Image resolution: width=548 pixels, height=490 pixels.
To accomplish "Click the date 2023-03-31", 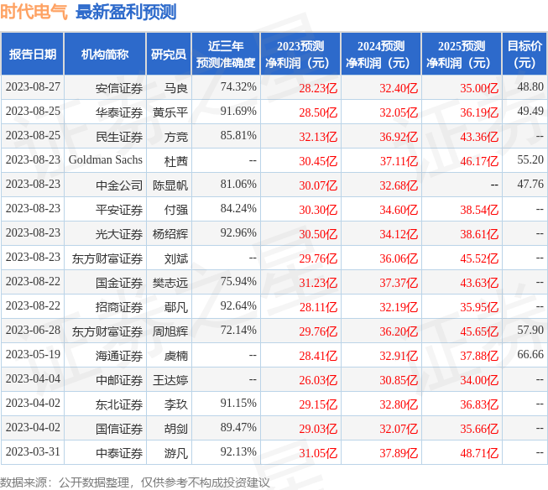I will (x=33, y=452).
